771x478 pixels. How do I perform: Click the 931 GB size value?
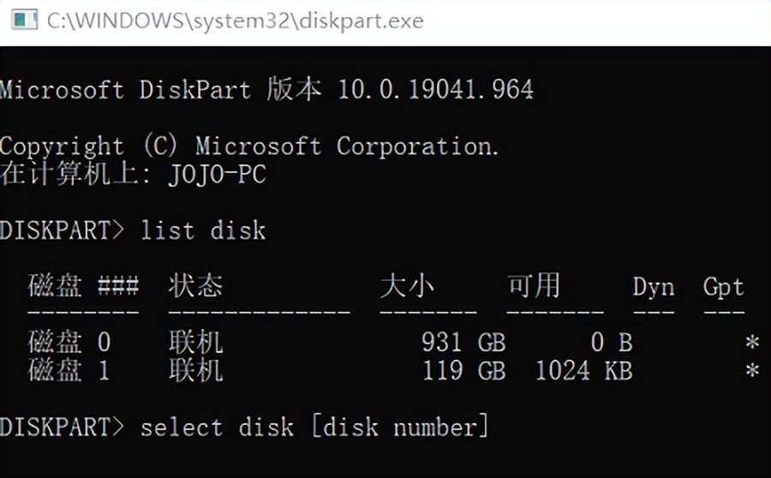(463, 343)
